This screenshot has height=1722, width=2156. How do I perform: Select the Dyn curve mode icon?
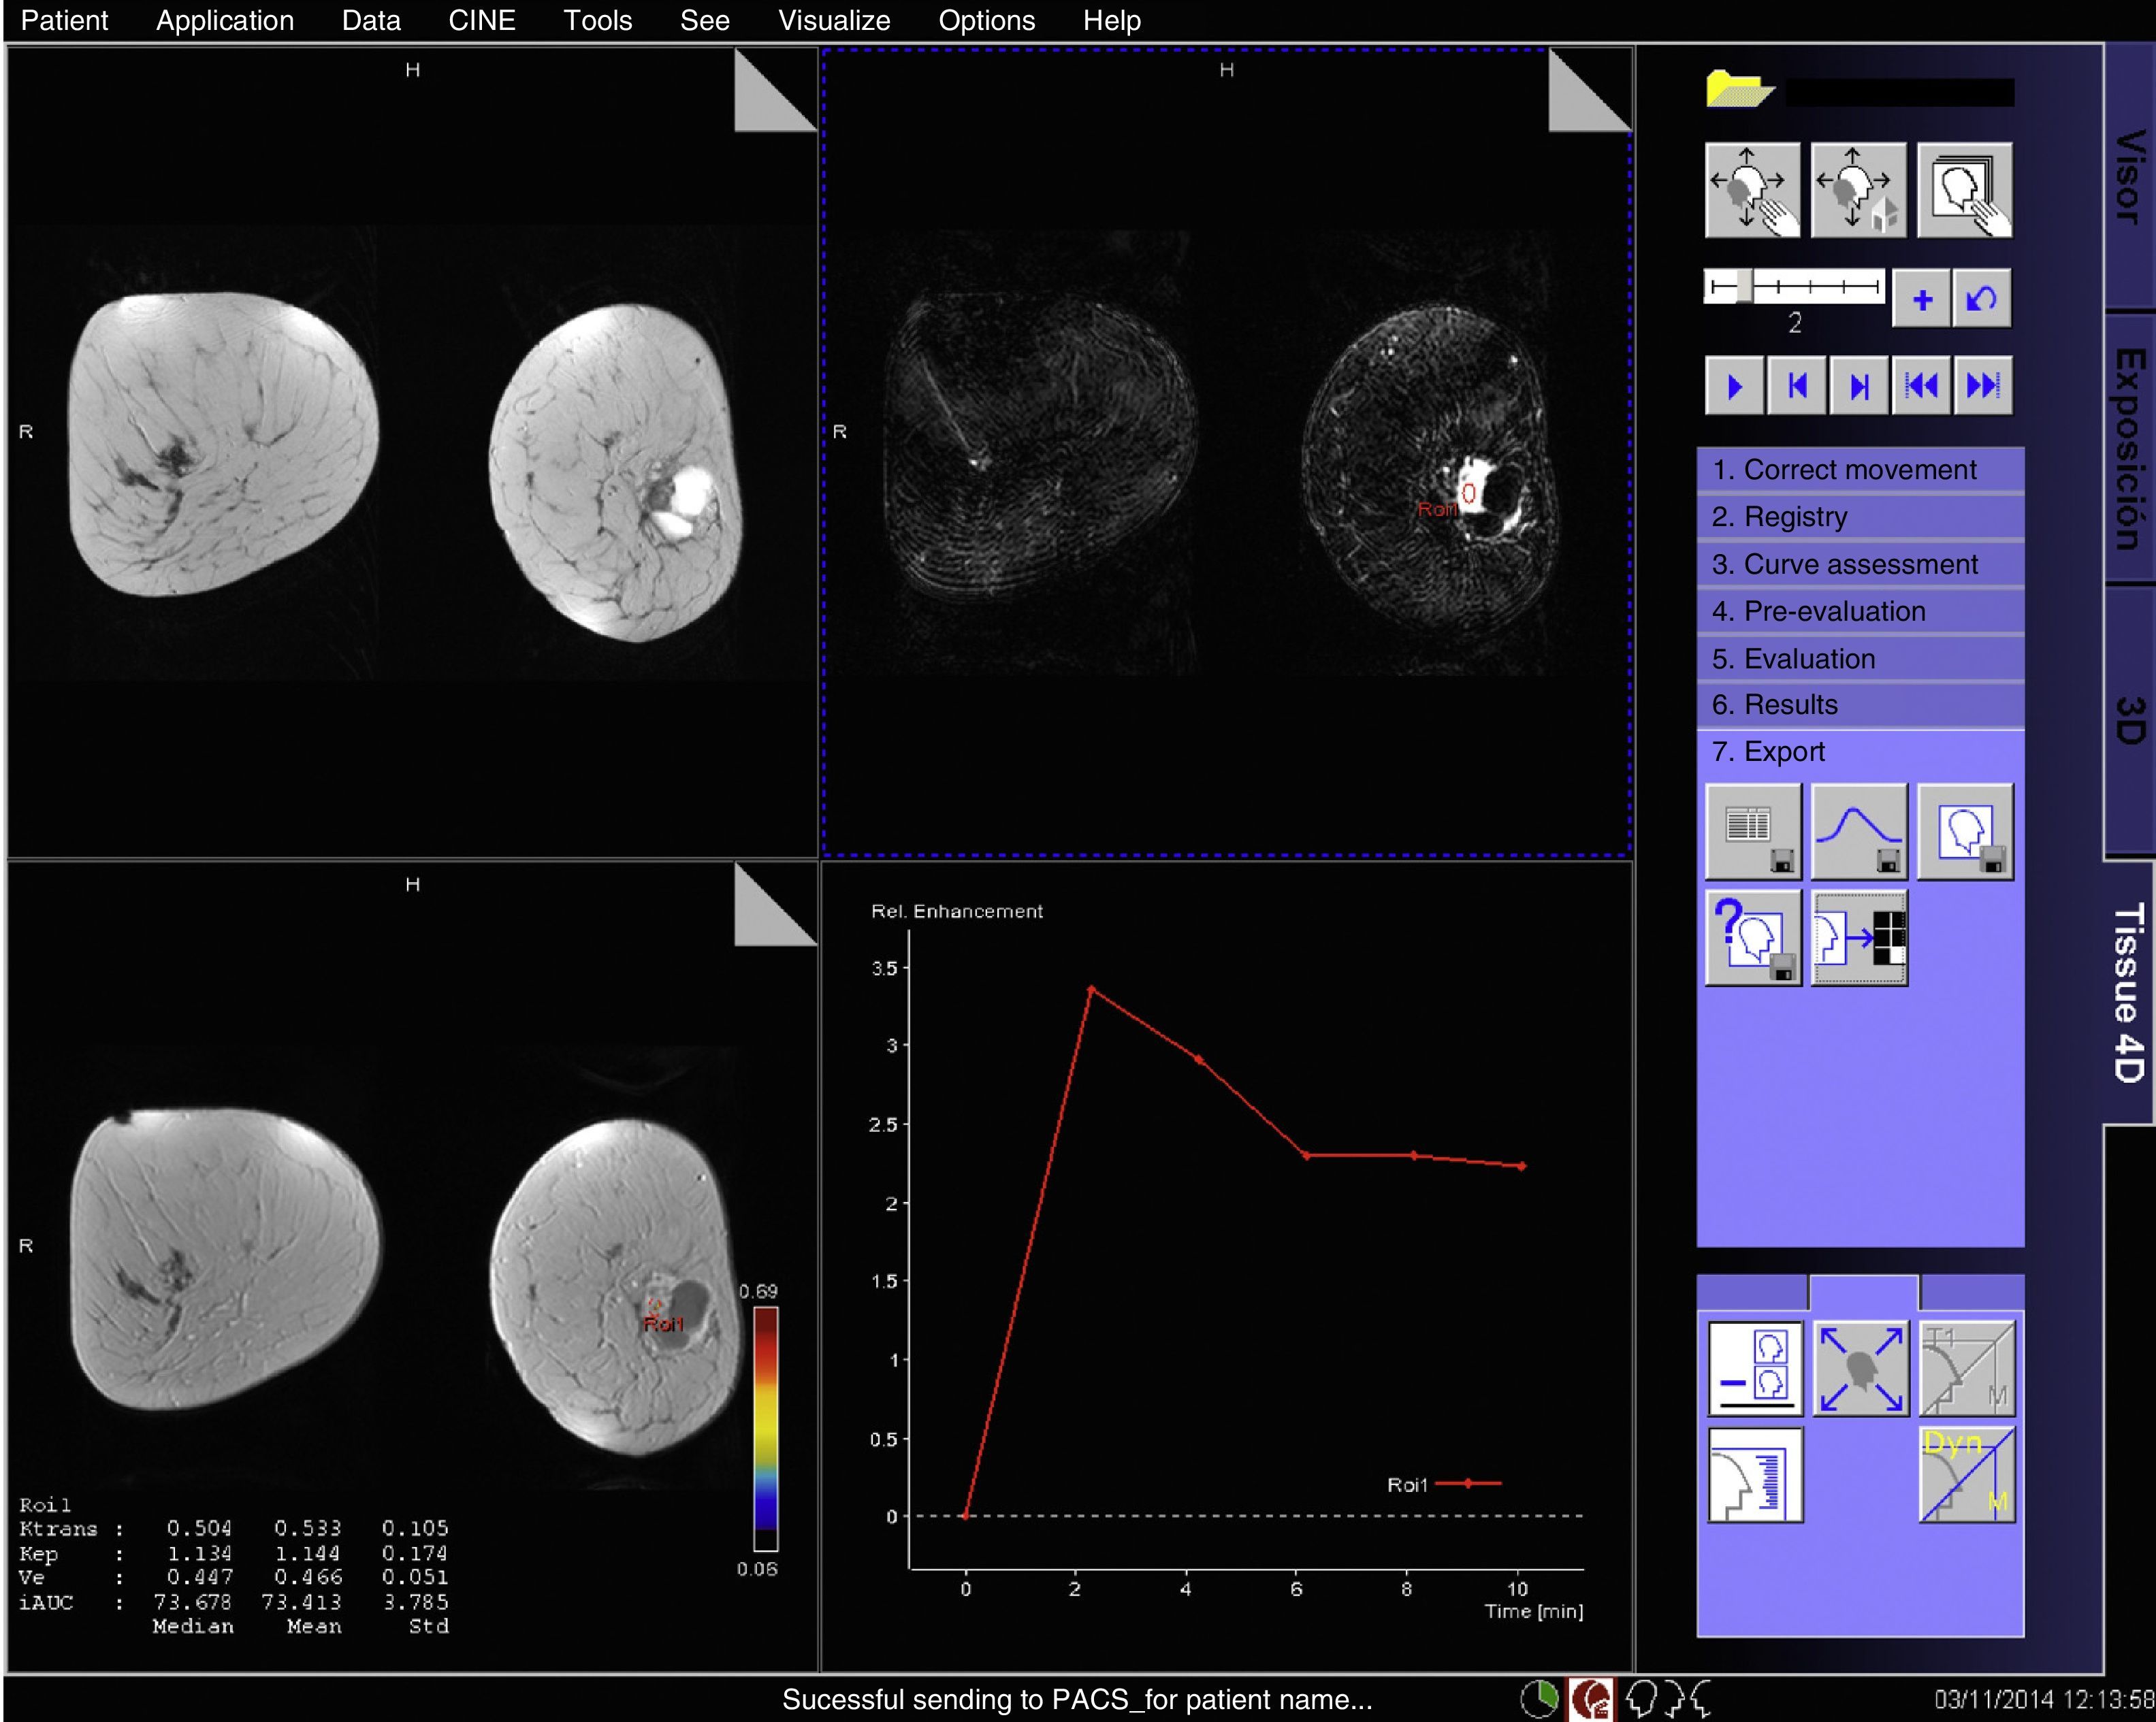[1966, 1474]
